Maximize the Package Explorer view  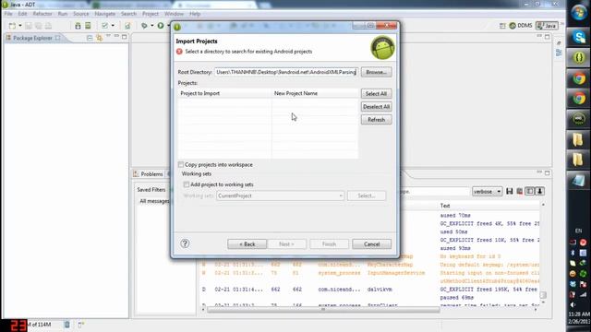click(125, 37)
